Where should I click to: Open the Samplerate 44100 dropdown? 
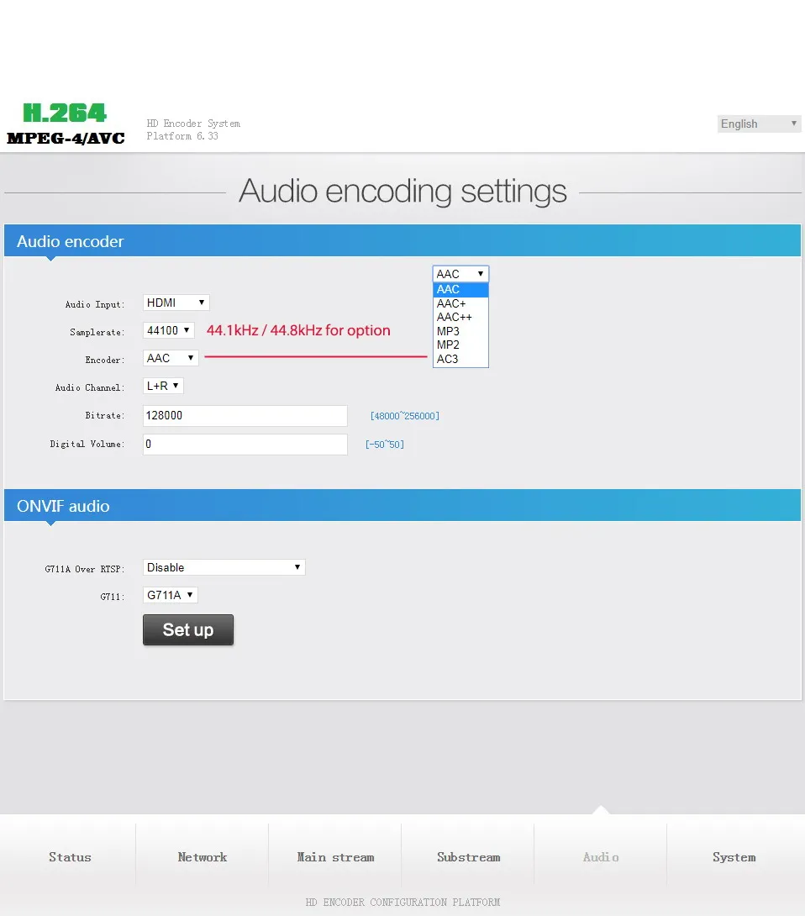168,330
